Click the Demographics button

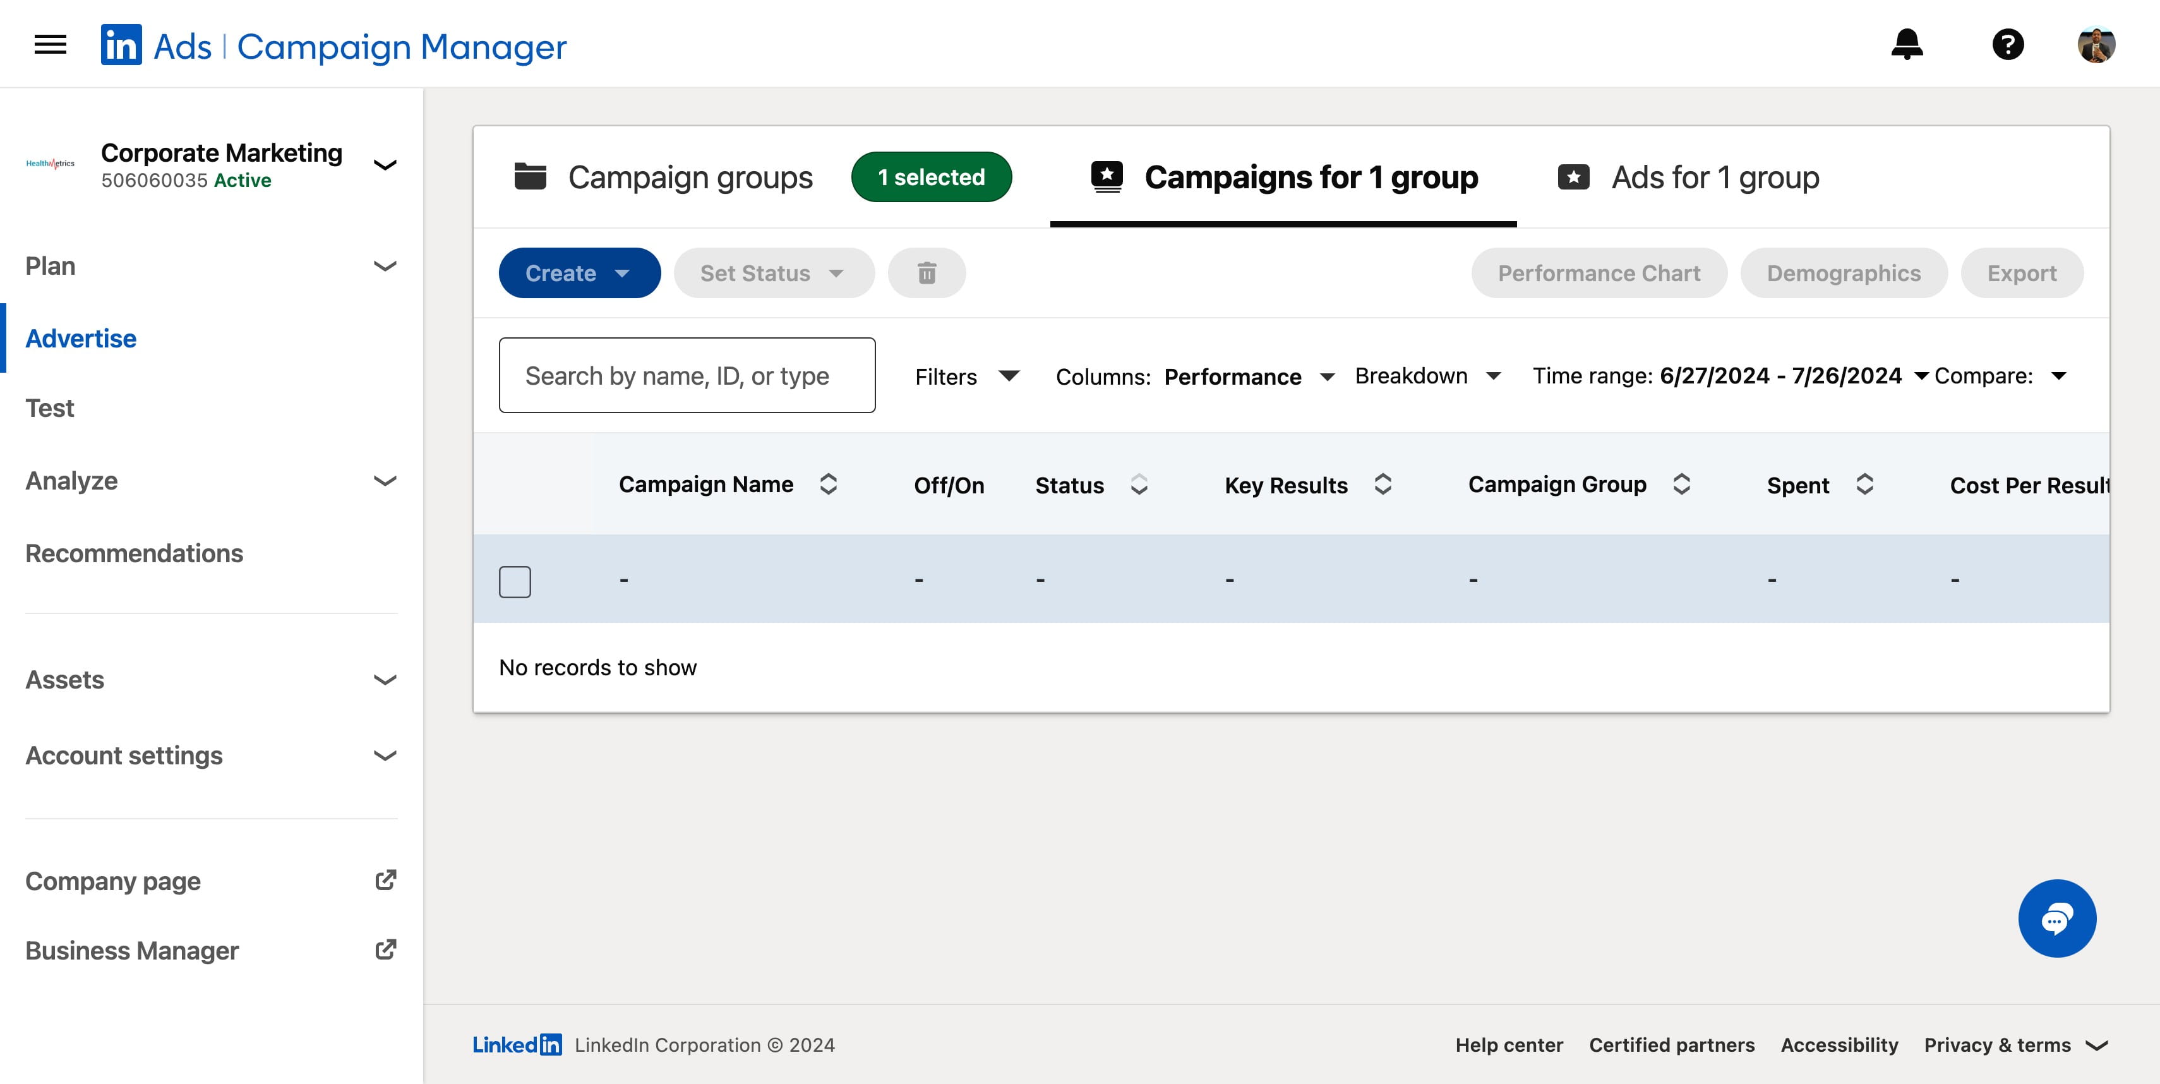(1844, 272)
